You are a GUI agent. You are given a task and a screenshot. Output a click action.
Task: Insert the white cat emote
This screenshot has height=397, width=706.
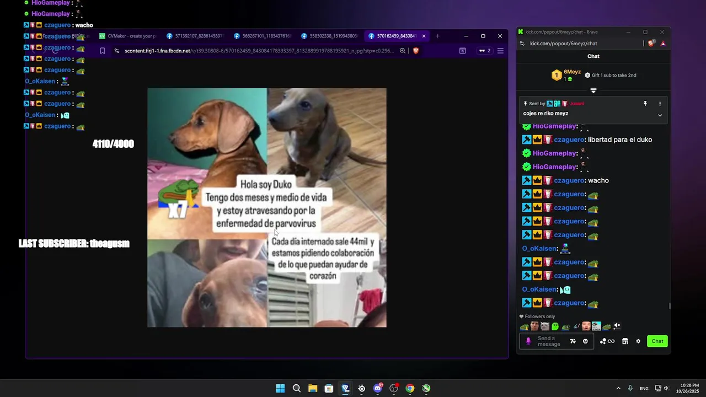pyautogui.click(x=545, y=326)
